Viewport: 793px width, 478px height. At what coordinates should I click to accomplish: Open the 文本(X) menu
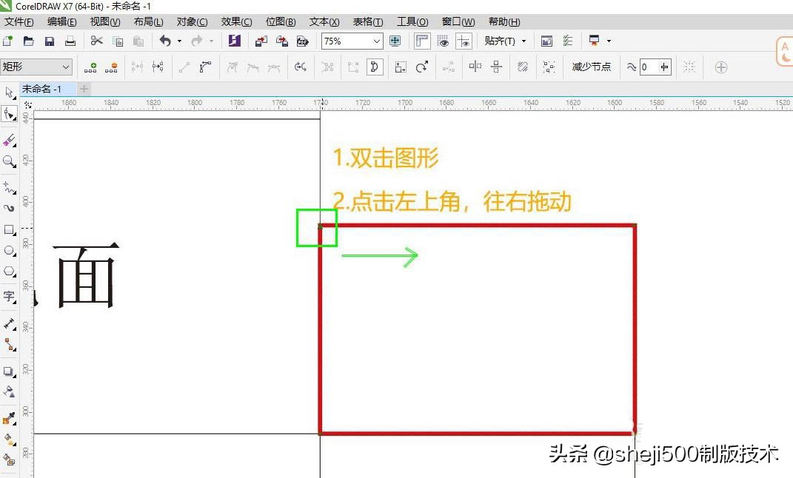click(324, 21)
